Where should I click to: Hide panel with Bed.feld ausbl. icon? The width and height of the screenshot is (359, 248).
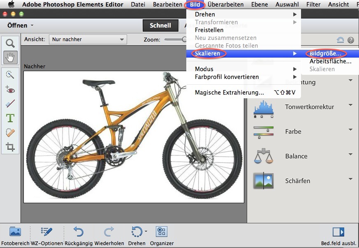point(338,232)
